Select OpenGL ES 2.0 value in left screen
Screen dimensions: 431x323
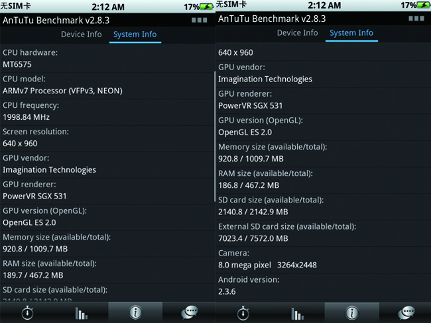point(29,222)
